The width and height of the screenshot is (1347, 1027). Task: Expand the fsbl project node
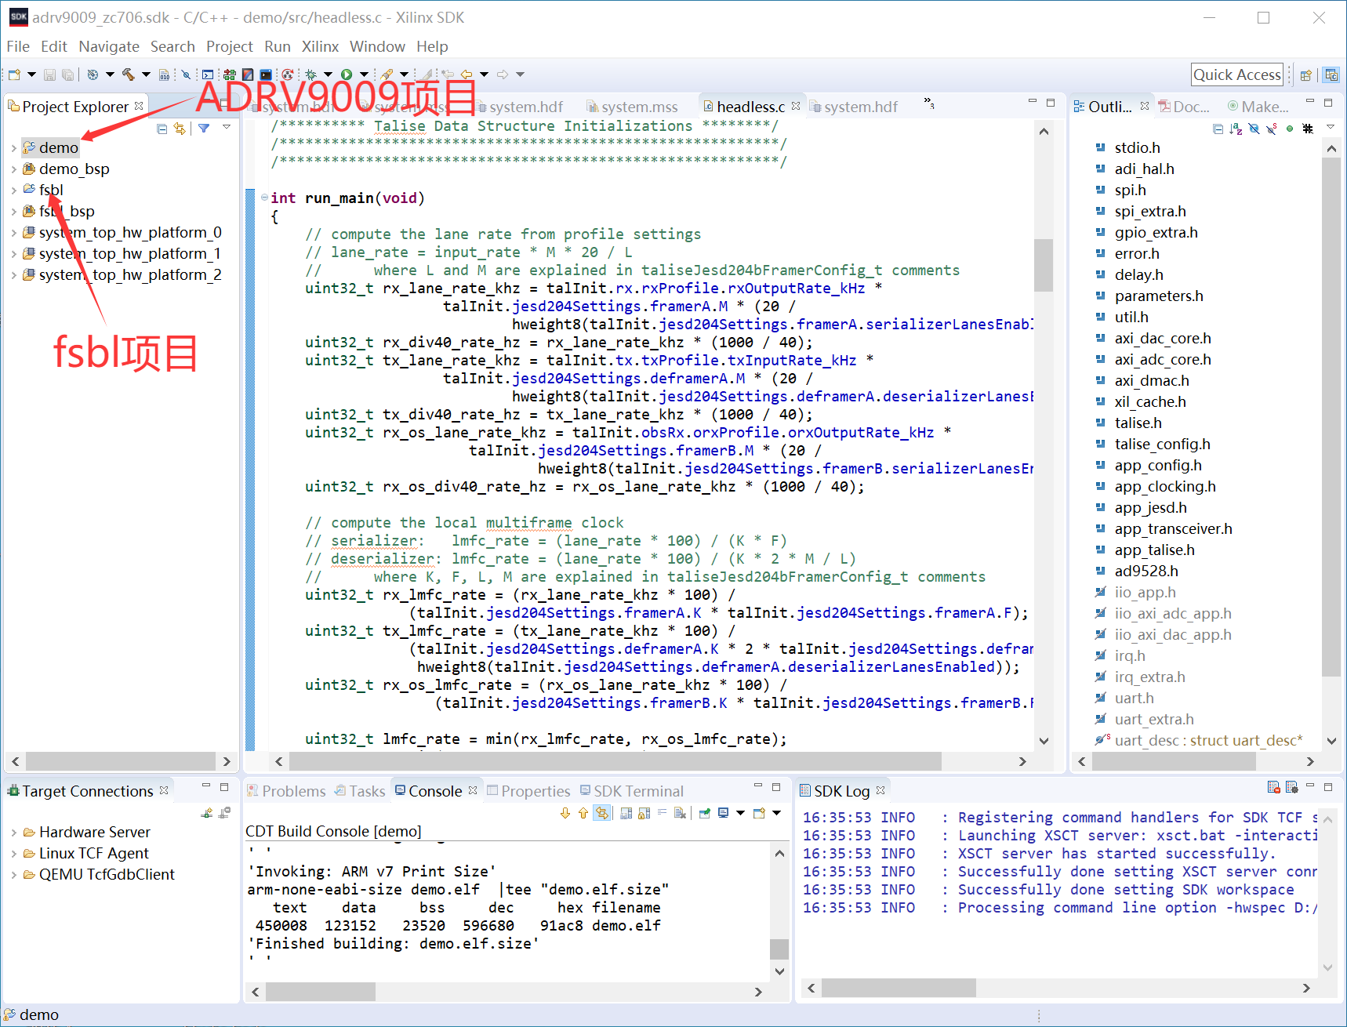(x=14, y=190)
